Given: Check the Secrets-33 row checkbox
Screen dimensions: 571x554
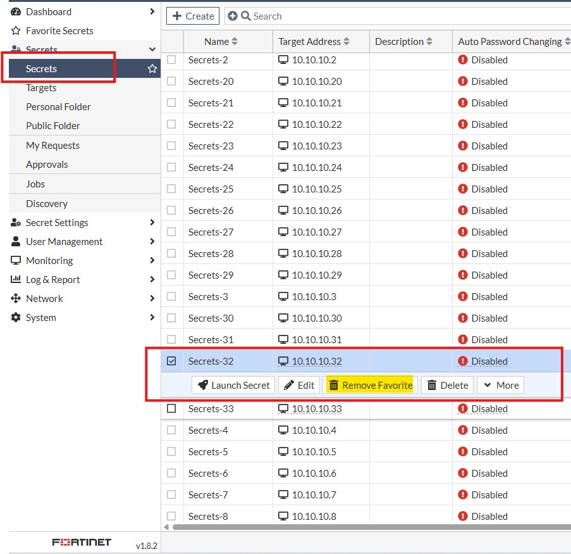Looking at the screenshot, I should click(x=171, y=408).
